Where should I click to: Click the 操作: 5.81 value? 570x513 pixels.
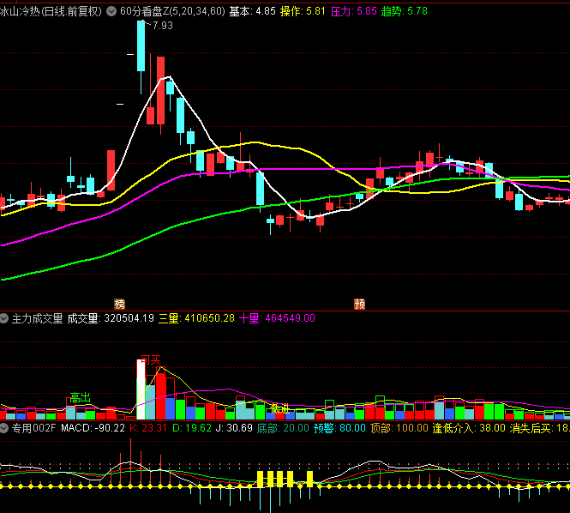[x=303, y=12]
